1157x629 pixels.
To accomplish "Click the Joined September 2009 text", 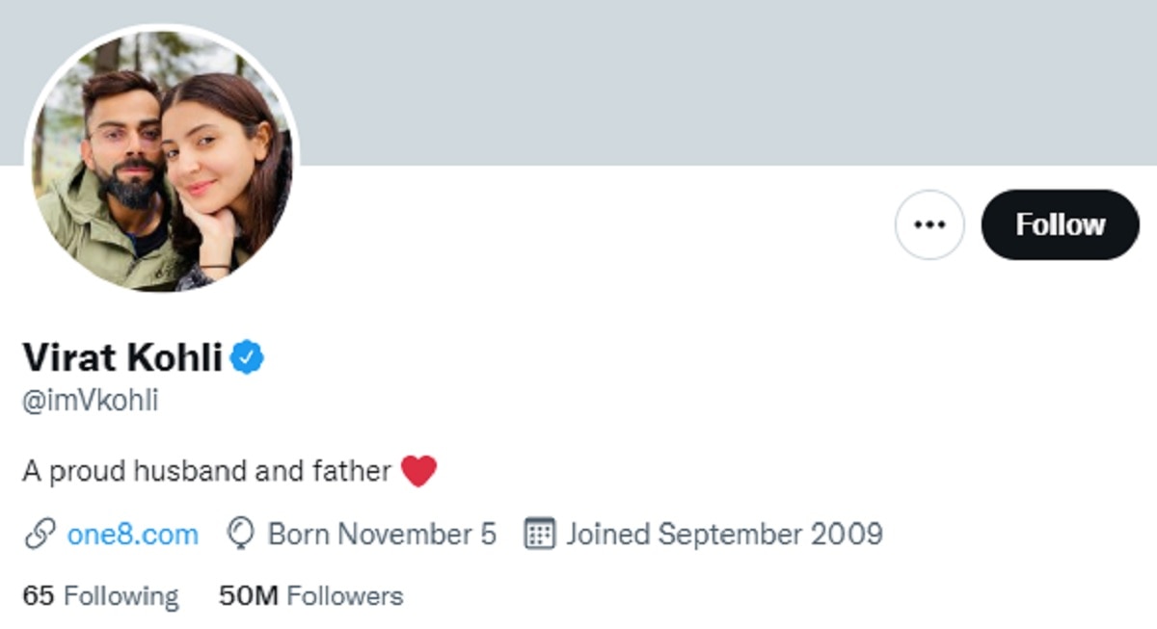I will [x=724, y=533].
